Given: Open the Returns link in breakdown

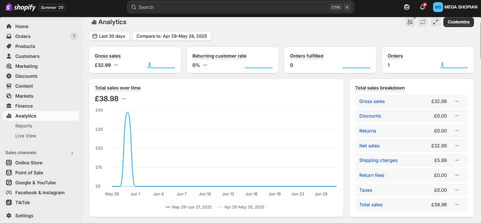Looking at the screenshot, I should click(368, 131).
